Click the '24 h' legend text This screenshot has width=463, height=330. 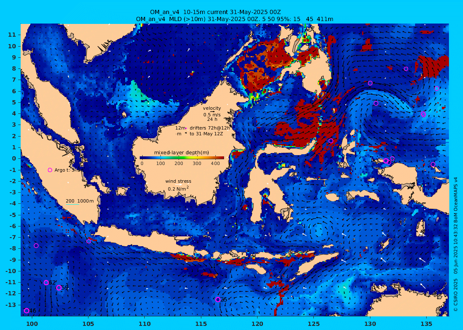tap(212, 119)
